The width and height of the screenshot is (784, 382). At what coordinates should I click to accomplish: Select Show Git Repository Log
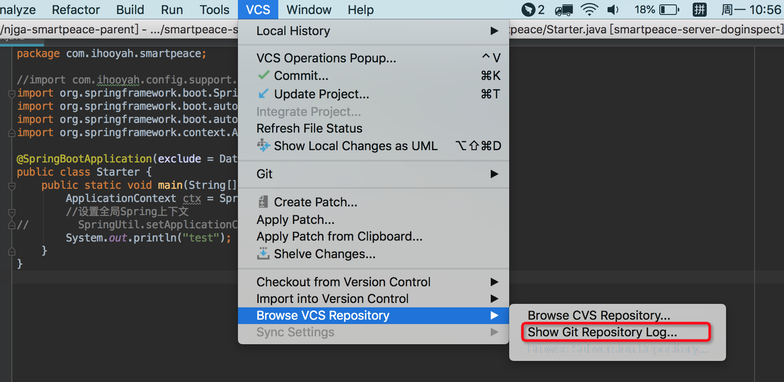pyautogui.click(x=602, y=332)
